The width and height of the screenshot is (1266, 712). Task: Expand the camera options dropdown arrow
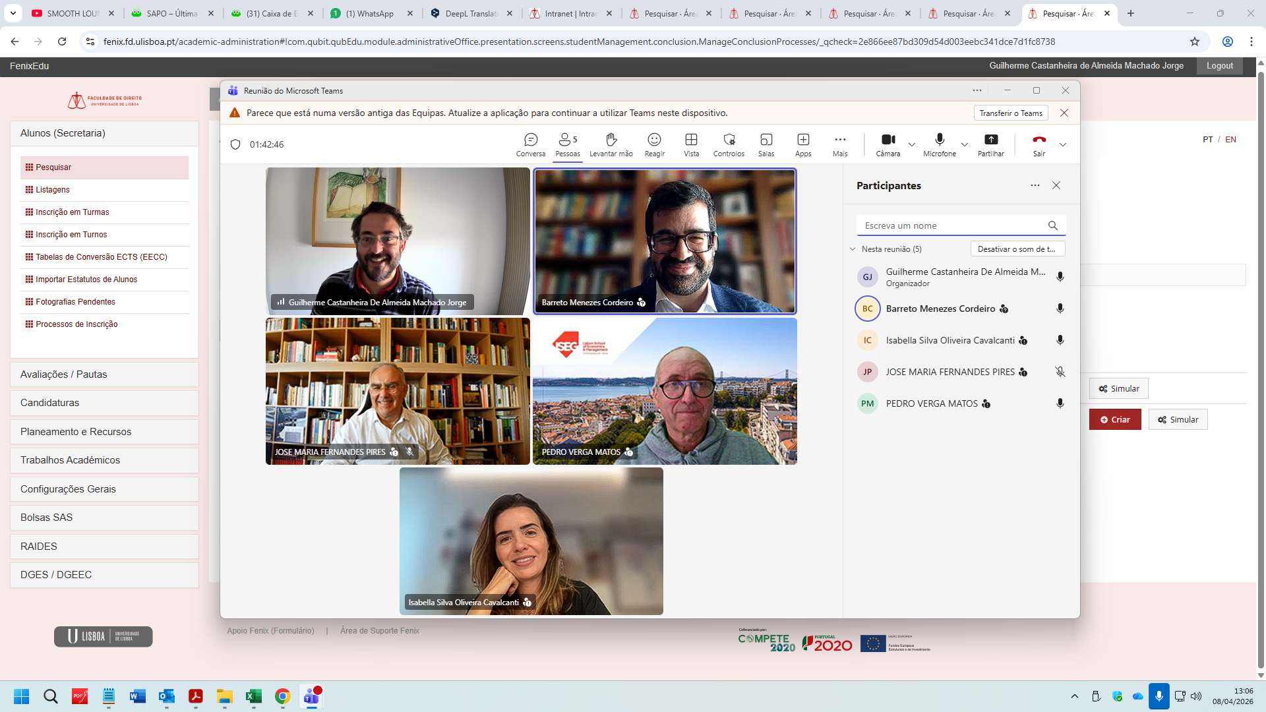tap(912, 144)
